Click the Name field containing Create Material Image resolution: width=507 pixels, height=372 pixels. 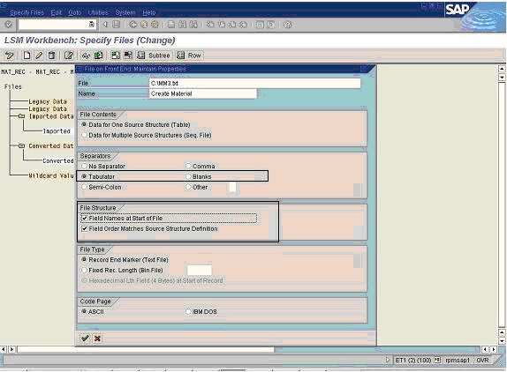(203, 93)
